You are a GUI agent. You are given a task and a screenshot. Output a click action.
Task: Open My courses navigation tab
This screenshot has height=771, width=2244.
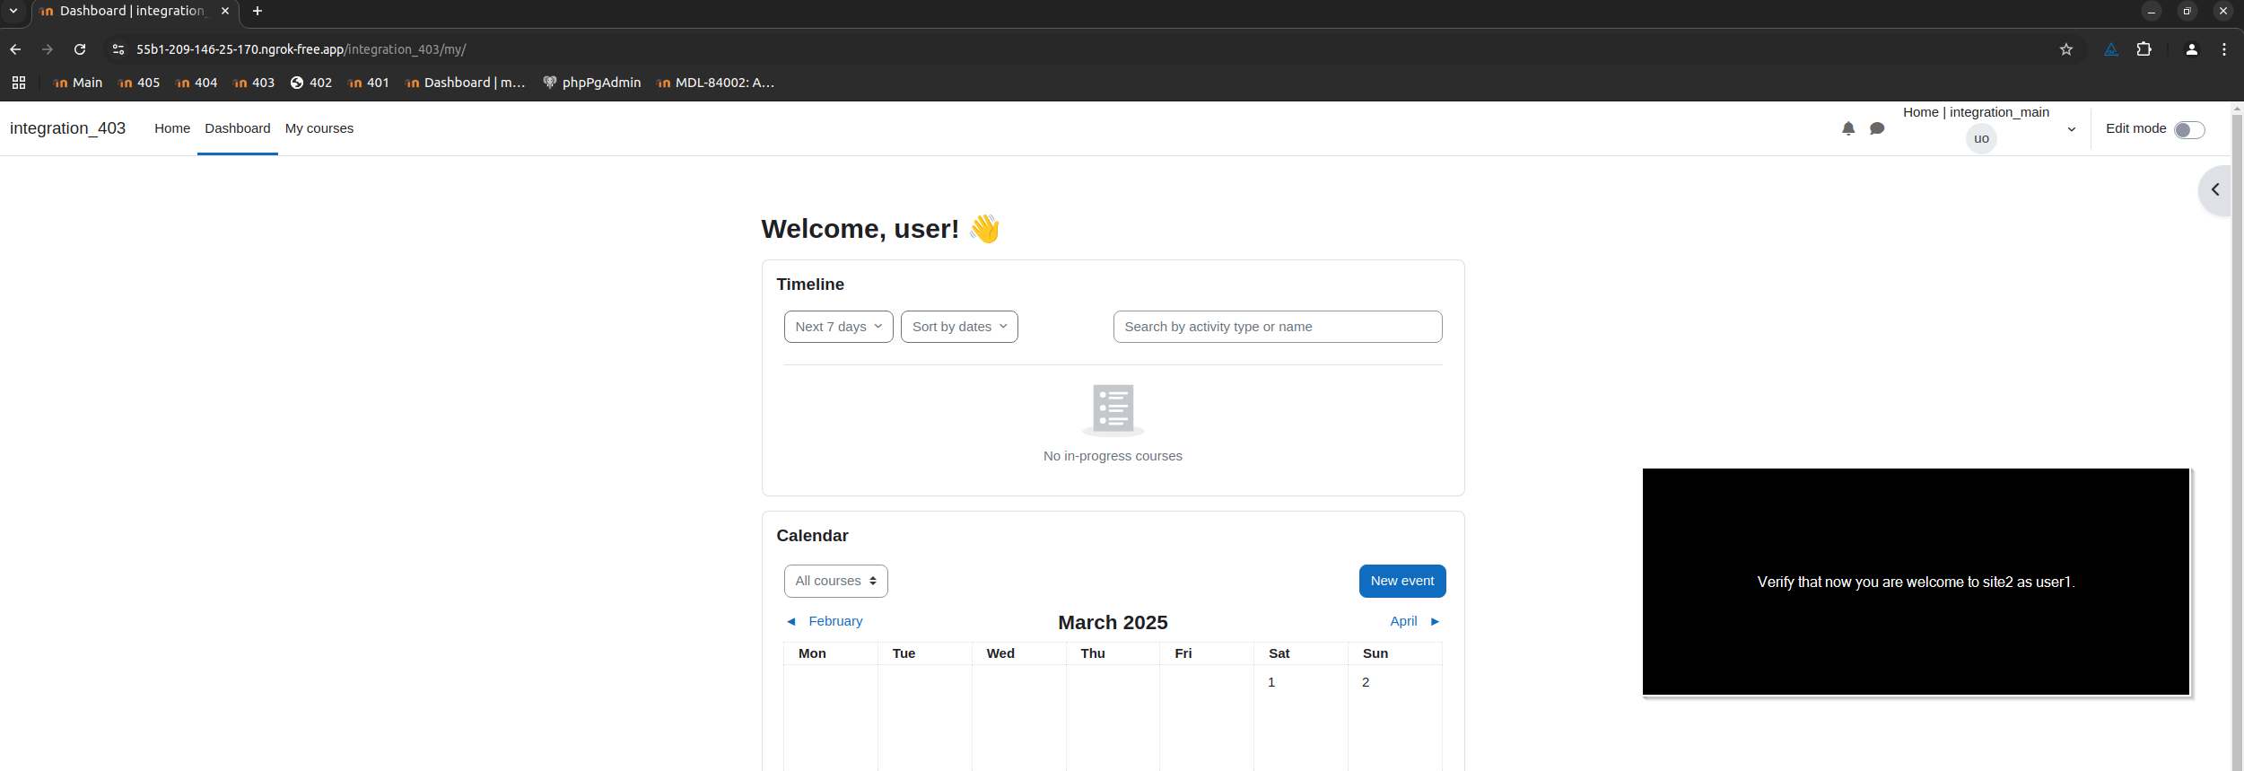[319, 128]
